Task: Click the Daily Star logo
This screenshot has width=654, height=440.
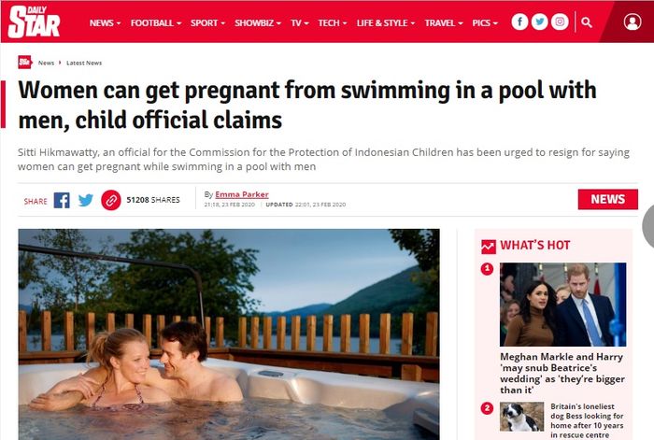Action: tap(35, 21)
